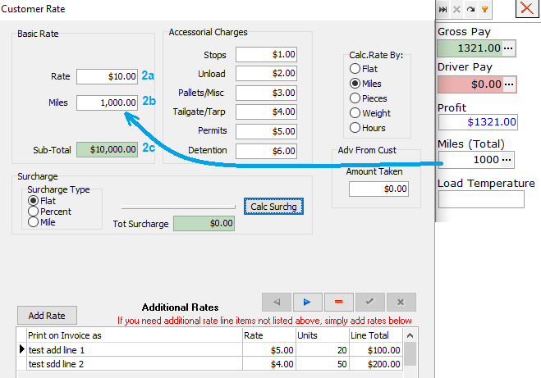
Task: Click the blue next record arrow
Action: (x=307, y=301)
